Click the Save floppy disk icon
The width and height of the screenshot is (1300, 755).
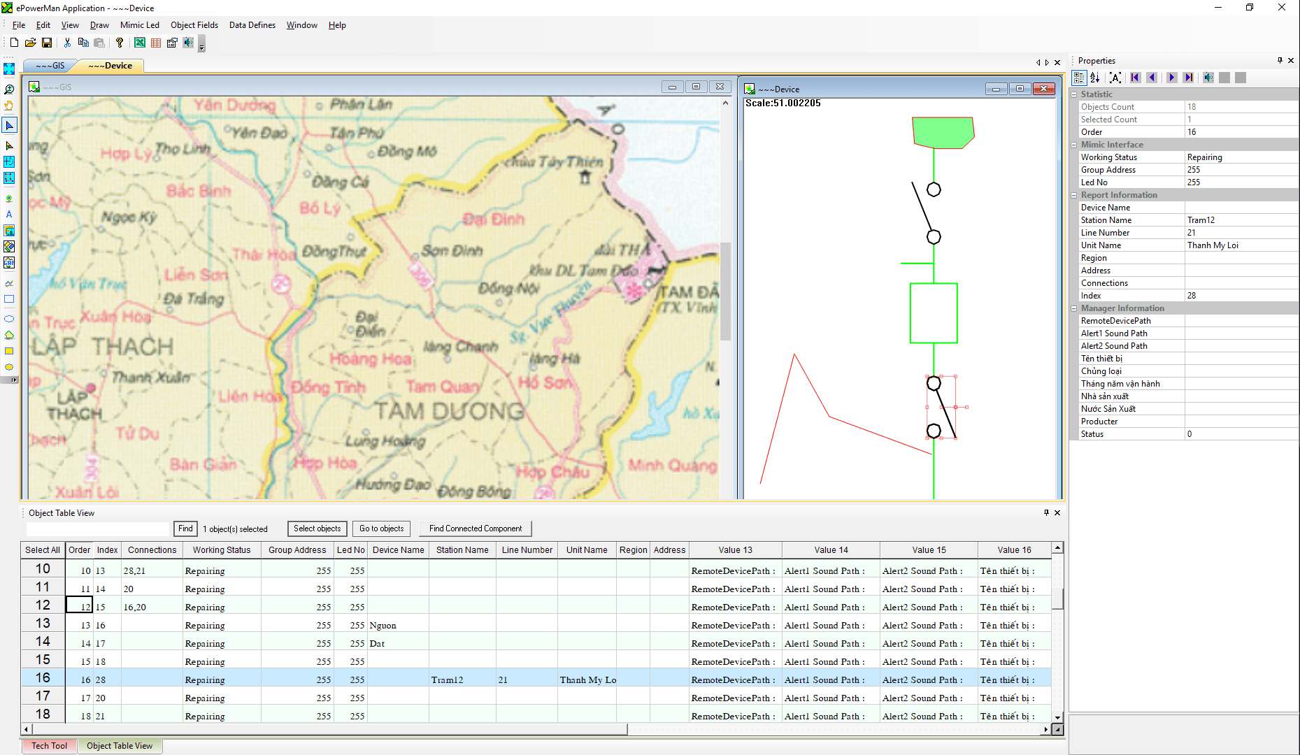pos(47,43)
